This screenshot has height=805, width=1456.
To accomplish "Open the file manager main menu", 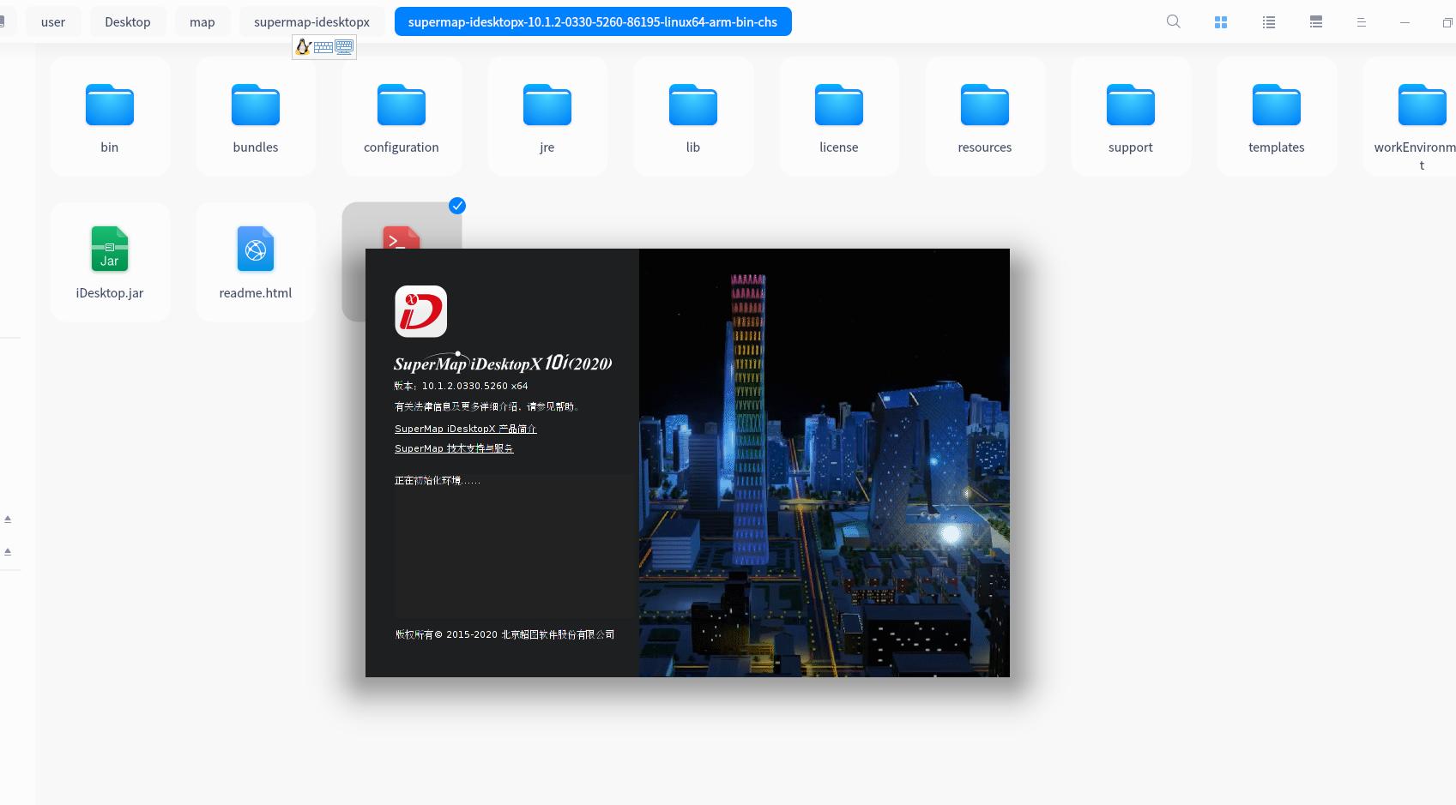I will pyautogui.click(x=1361, y=22).
